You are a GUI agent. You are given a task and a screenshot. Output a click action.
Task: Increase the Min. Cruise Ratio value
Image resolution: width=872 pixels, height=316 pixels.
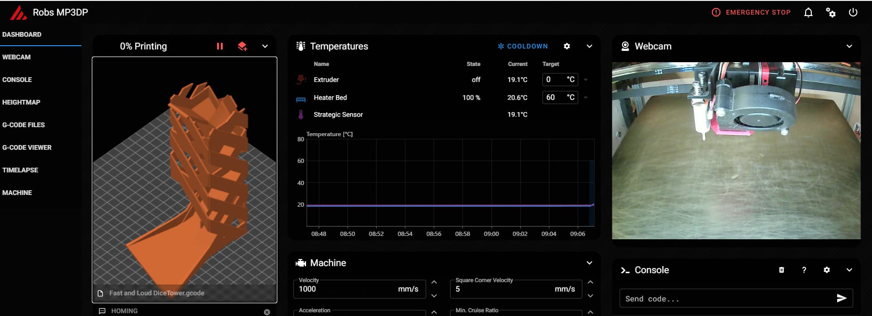pos(590,312)
